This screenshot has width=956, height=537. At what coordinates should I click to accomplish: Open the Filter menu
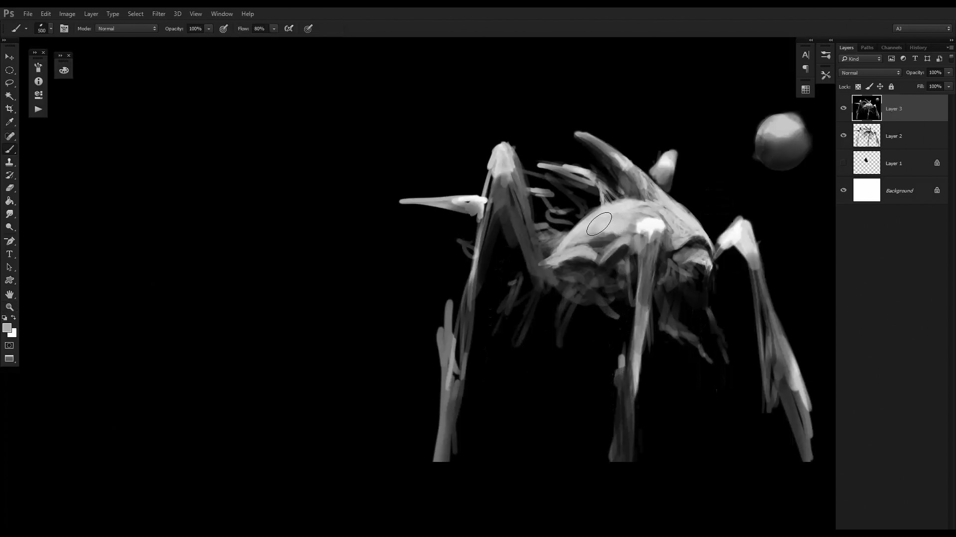tap(158, 14)
